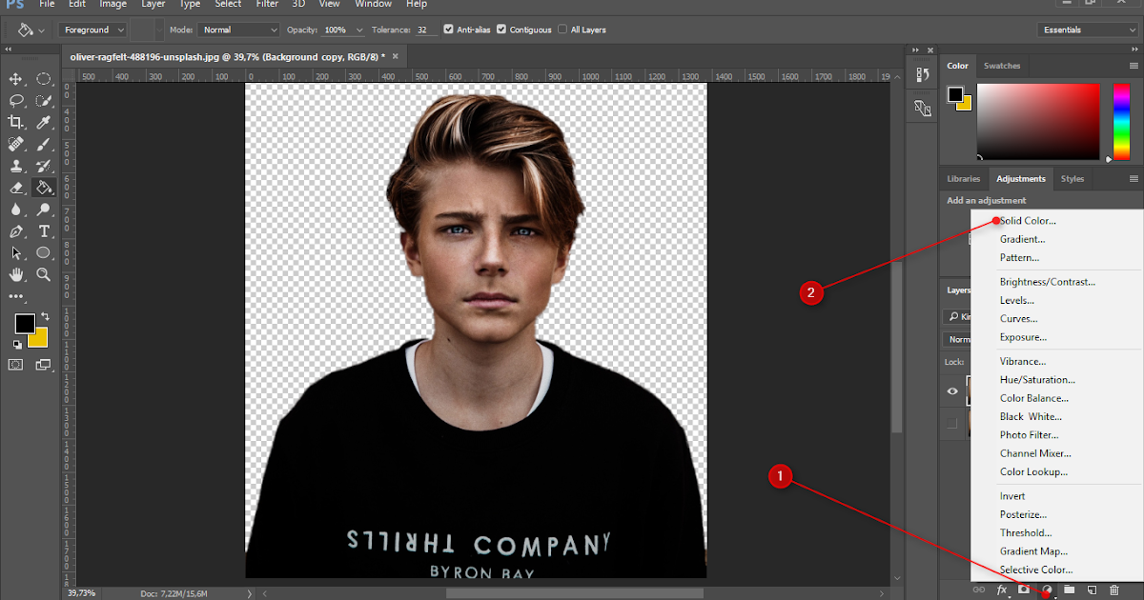Switch to the Swatches tab
The width and height of the screenshot is (1144, 600).
[x=1002, y=66]
